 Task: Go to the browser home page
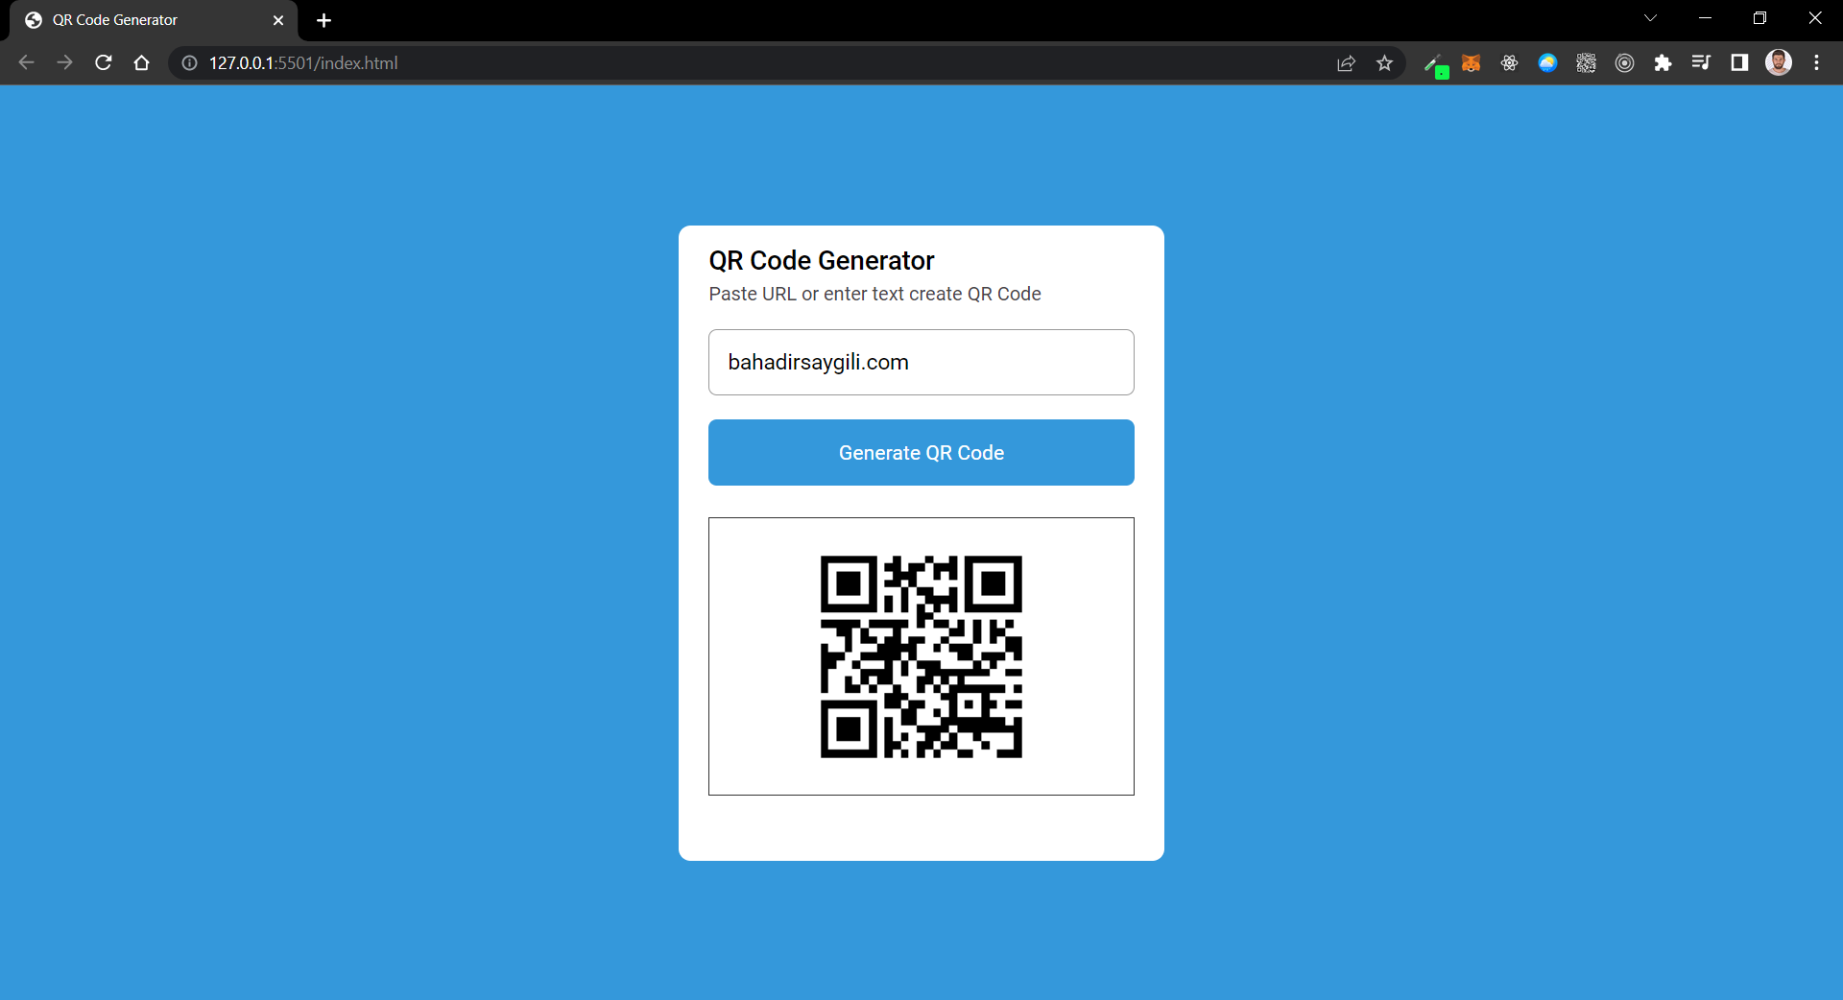click(142, 62)
